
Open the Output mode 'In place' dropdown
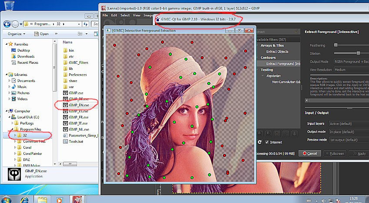click(349, 132)
